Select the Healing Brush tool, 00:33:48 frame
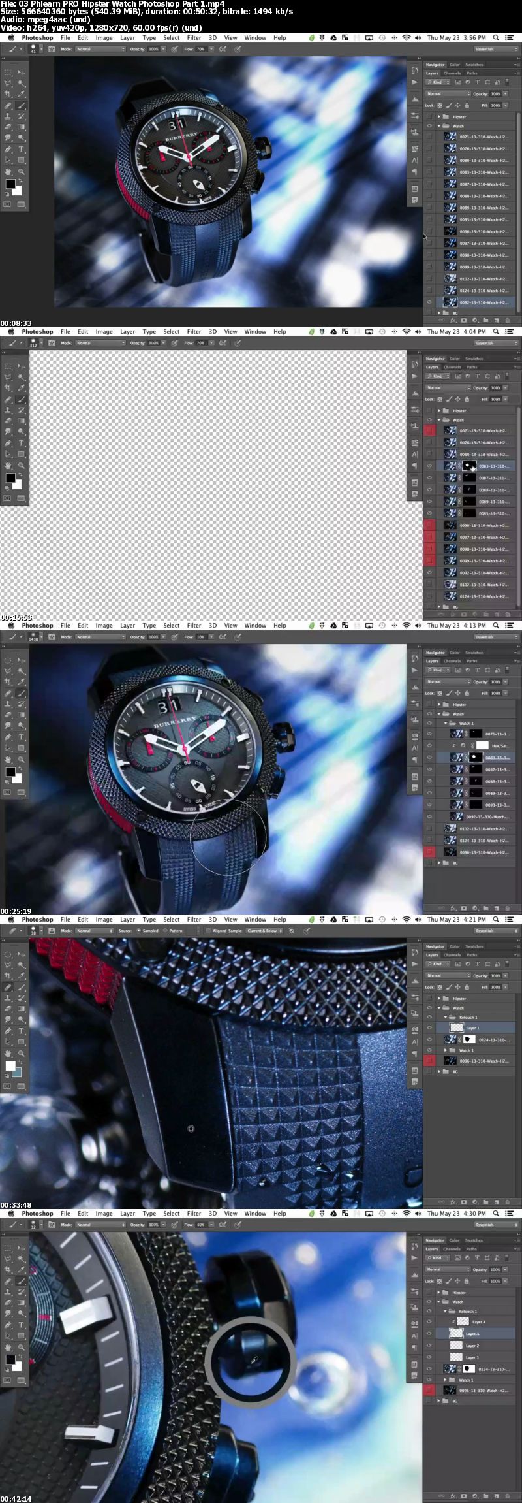Image resolution: width=522 pixels, height=1503 pixels. (x=8, y=987)
